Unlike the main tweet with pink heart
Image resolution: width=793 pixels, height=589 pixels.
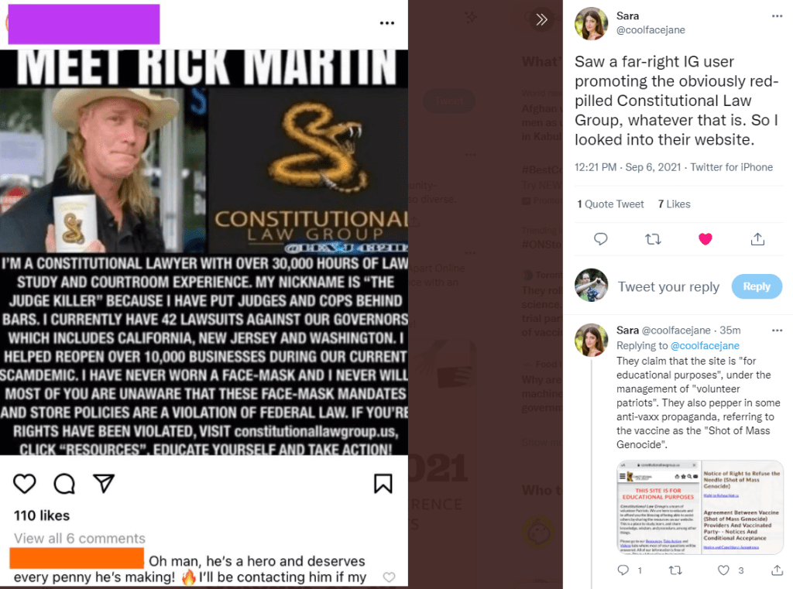coord(705,238)
